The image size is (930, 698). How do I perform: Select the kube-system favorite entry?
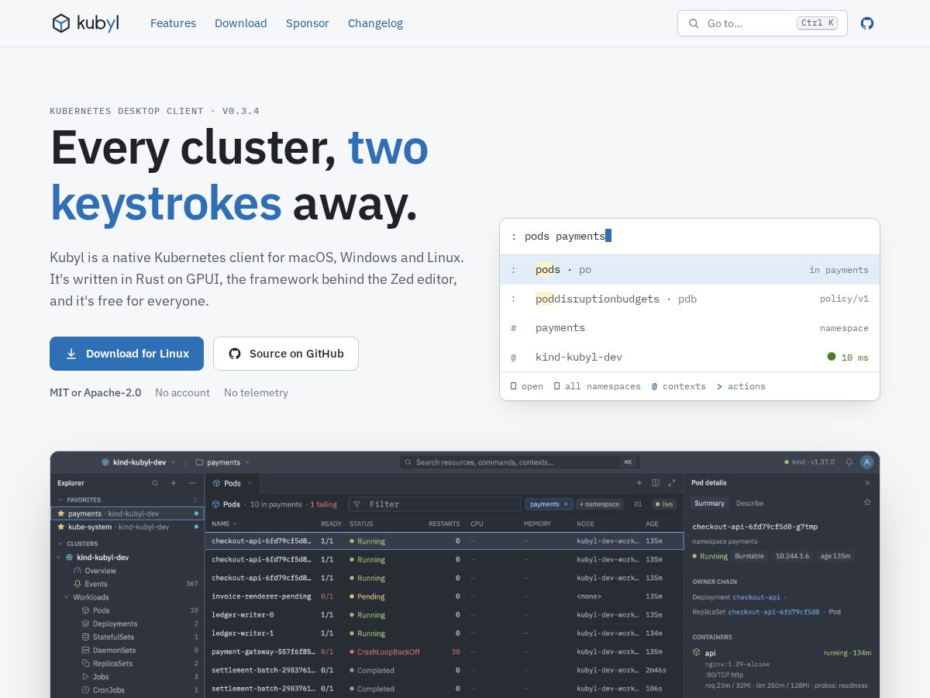128,527
